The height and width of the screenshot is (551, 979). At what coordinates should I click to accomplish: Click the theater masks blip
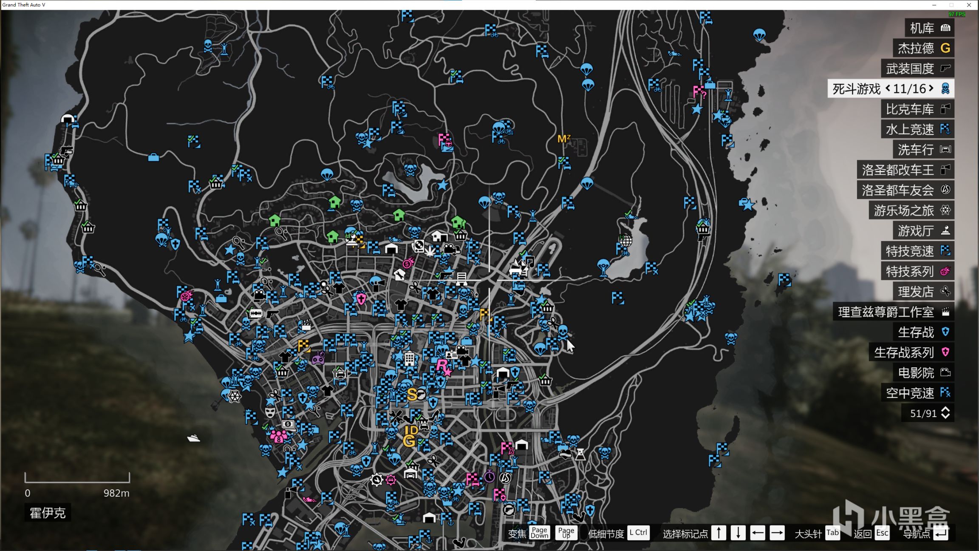tap(270, 412)
